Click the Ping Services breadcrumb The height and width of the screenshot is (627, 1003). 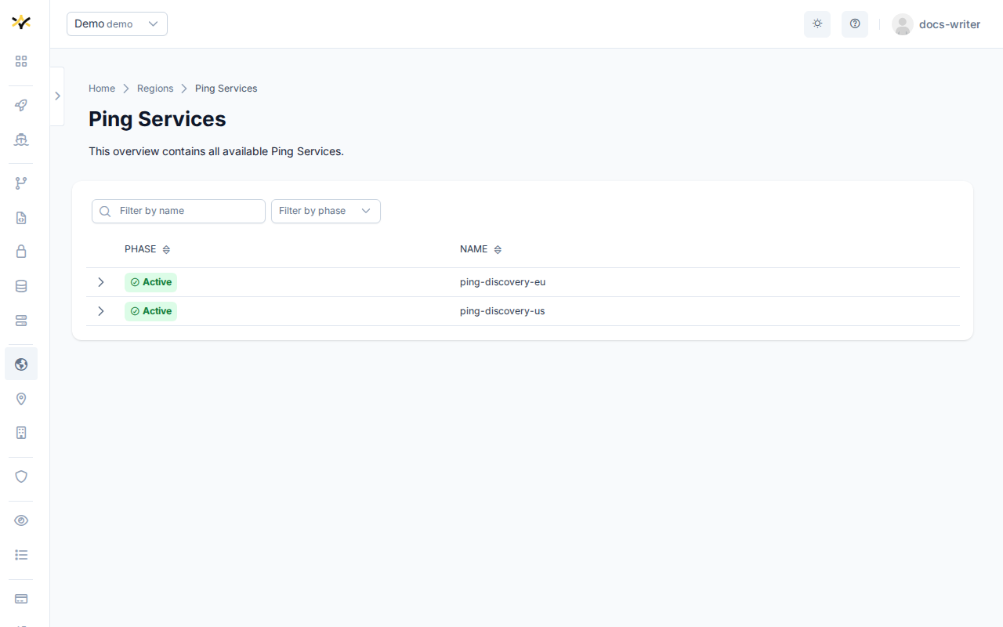click(226, 89)
